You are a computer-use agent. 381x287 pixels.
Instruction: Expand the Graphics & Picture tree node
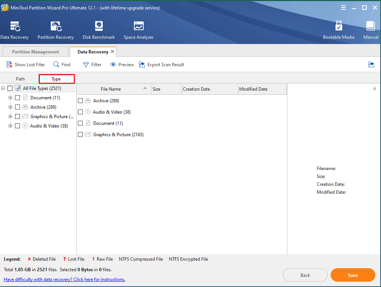(10, 116)
